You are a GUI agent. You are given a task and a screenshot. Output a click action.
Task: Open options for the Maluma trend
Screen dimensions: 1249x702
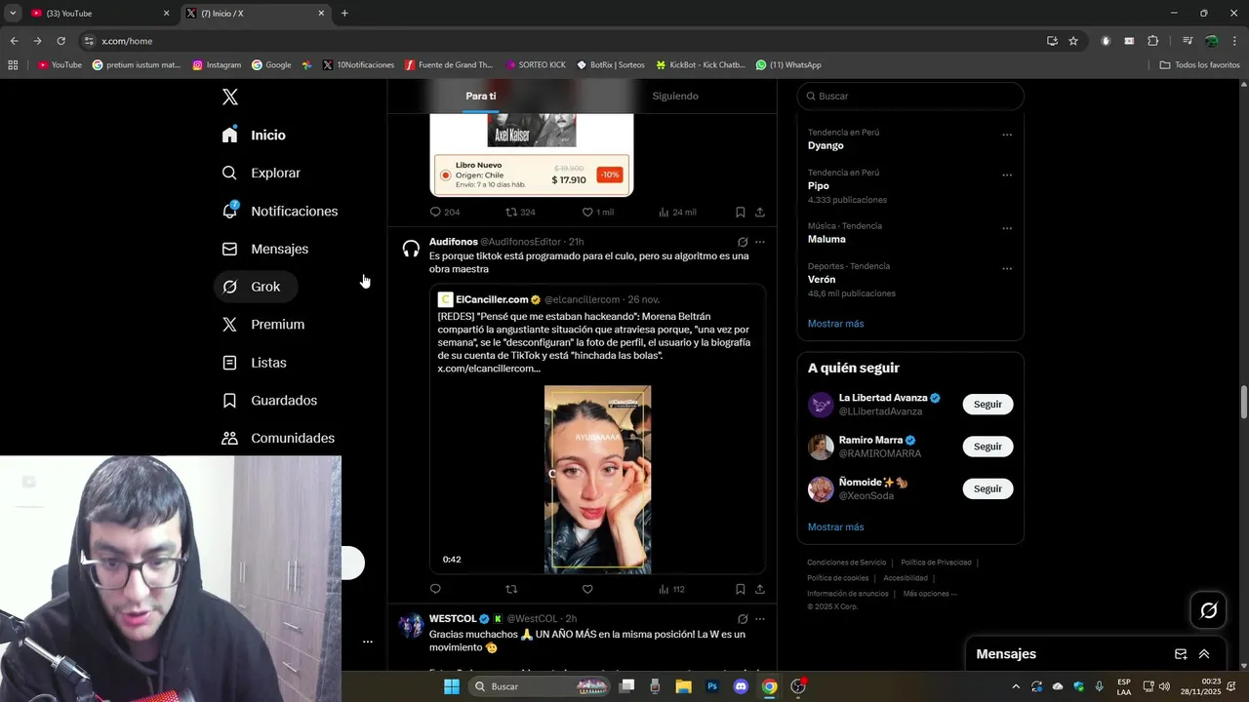pyautogui.click(x=1007, y=228)
